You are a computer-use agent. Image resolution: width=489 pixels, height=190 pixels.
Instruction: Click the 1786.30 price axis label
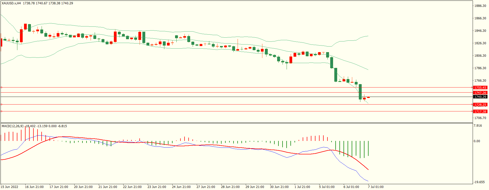pos(480,68)
